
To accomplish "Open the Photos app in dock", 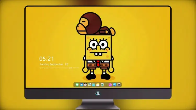I will tap(102, 85).
